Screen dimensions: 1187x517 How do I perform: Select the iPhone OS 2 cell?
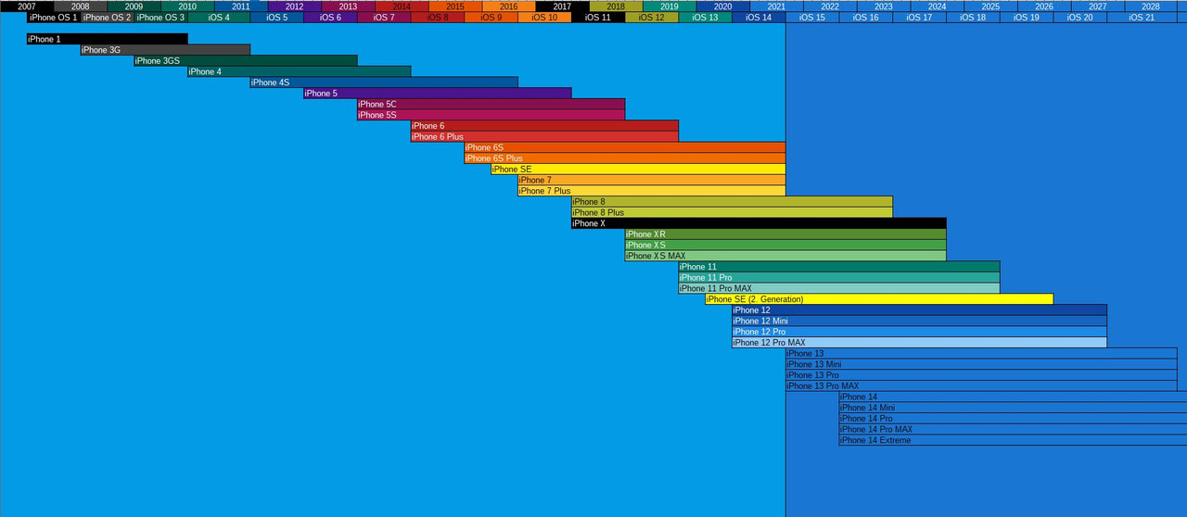[107, 18]
